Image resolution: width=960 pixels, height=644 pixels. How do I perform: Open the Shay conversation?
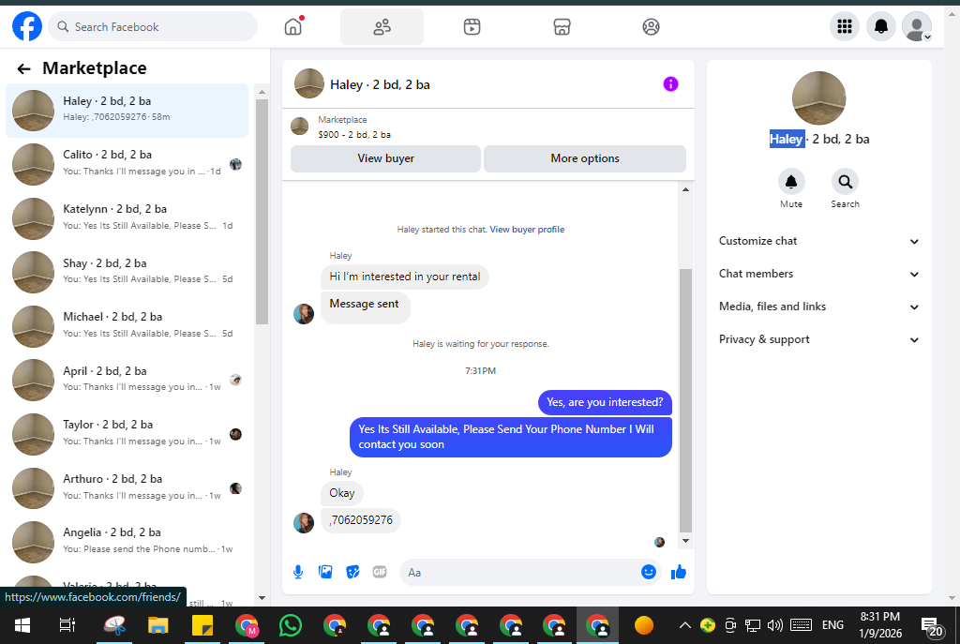click(x=127, y=273)
